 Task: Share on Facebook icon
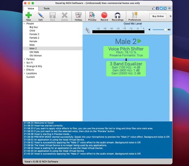click(157, 8)
